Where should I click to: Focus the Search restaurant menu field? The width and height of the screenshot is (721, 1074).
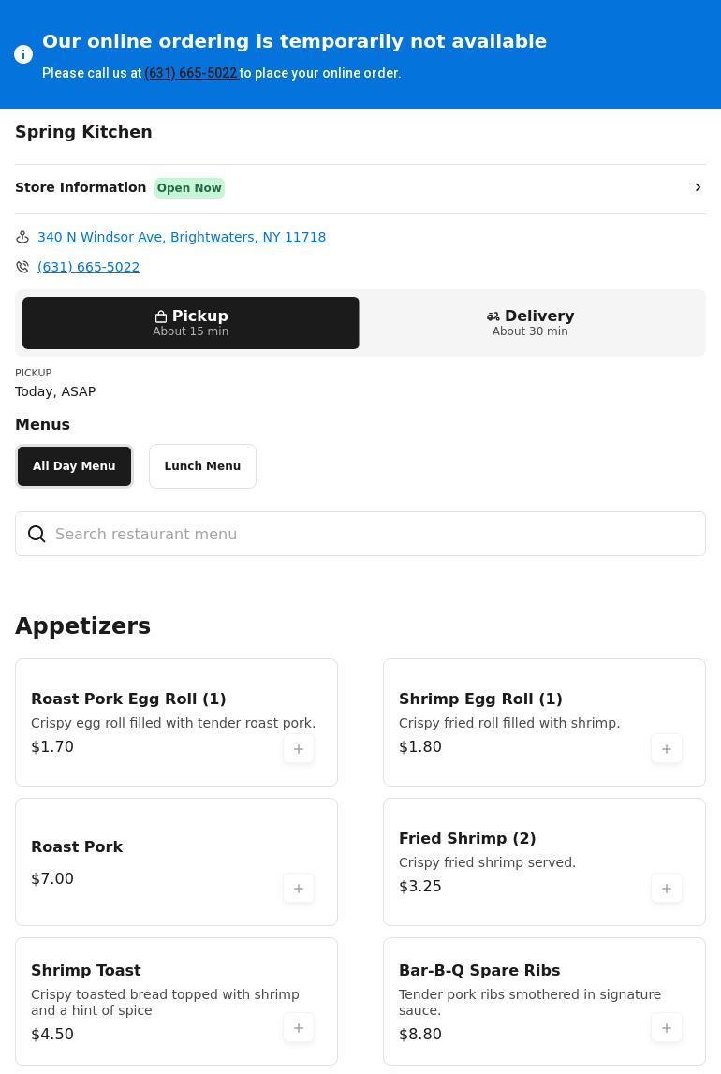pyautogui.click(x=375, y=534)
